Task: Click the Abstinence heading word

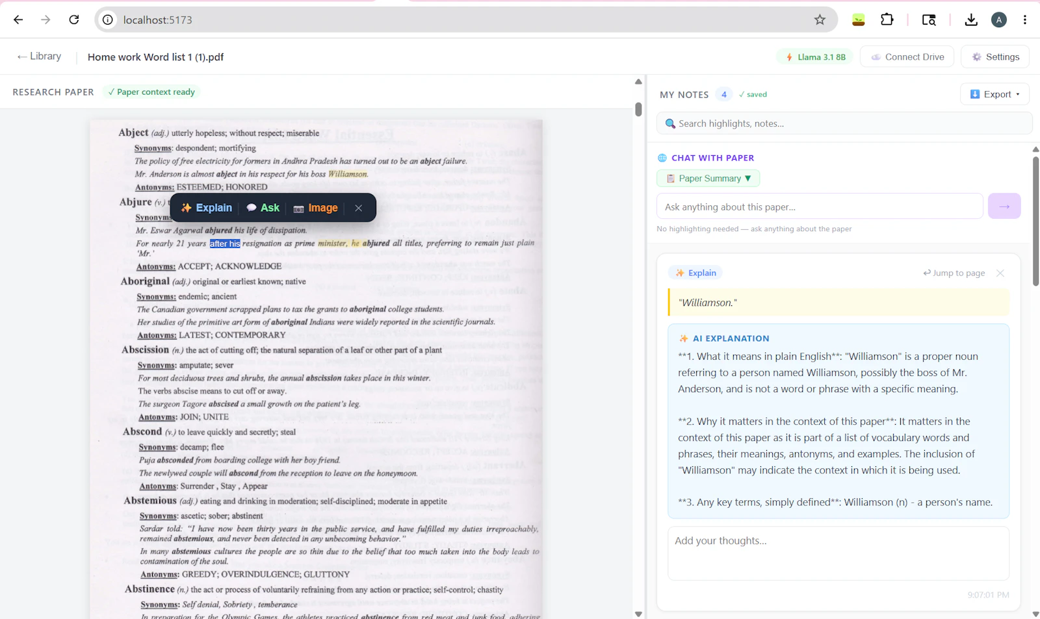Action: coord(149,589)
